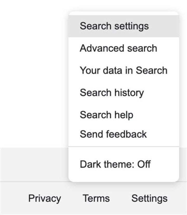Open the Terms footer link
This screenshot has height=215, width=187.
click(x=96, y=199)
